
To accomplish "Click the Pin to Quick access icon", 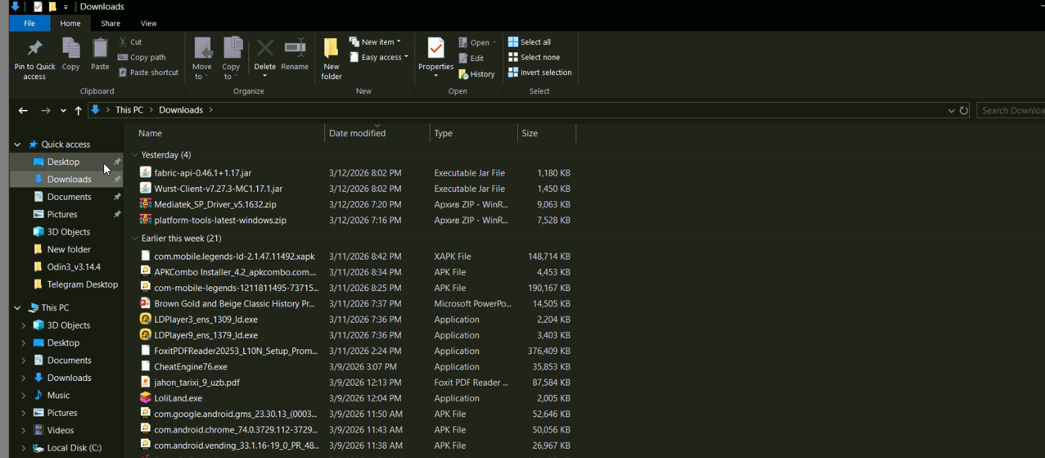I will pos(34,50).
